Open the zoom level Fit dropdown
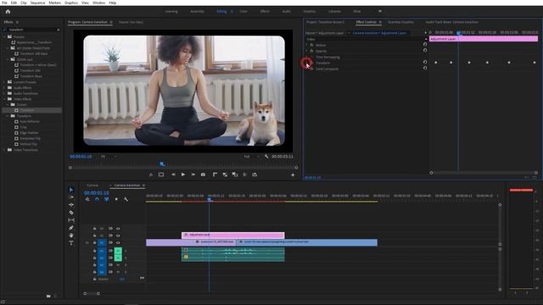This screenshot has height=305, width=543. tap(109, 157)
